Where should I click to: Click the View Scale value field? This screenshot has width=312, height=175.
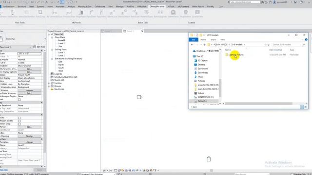[29, 53]
